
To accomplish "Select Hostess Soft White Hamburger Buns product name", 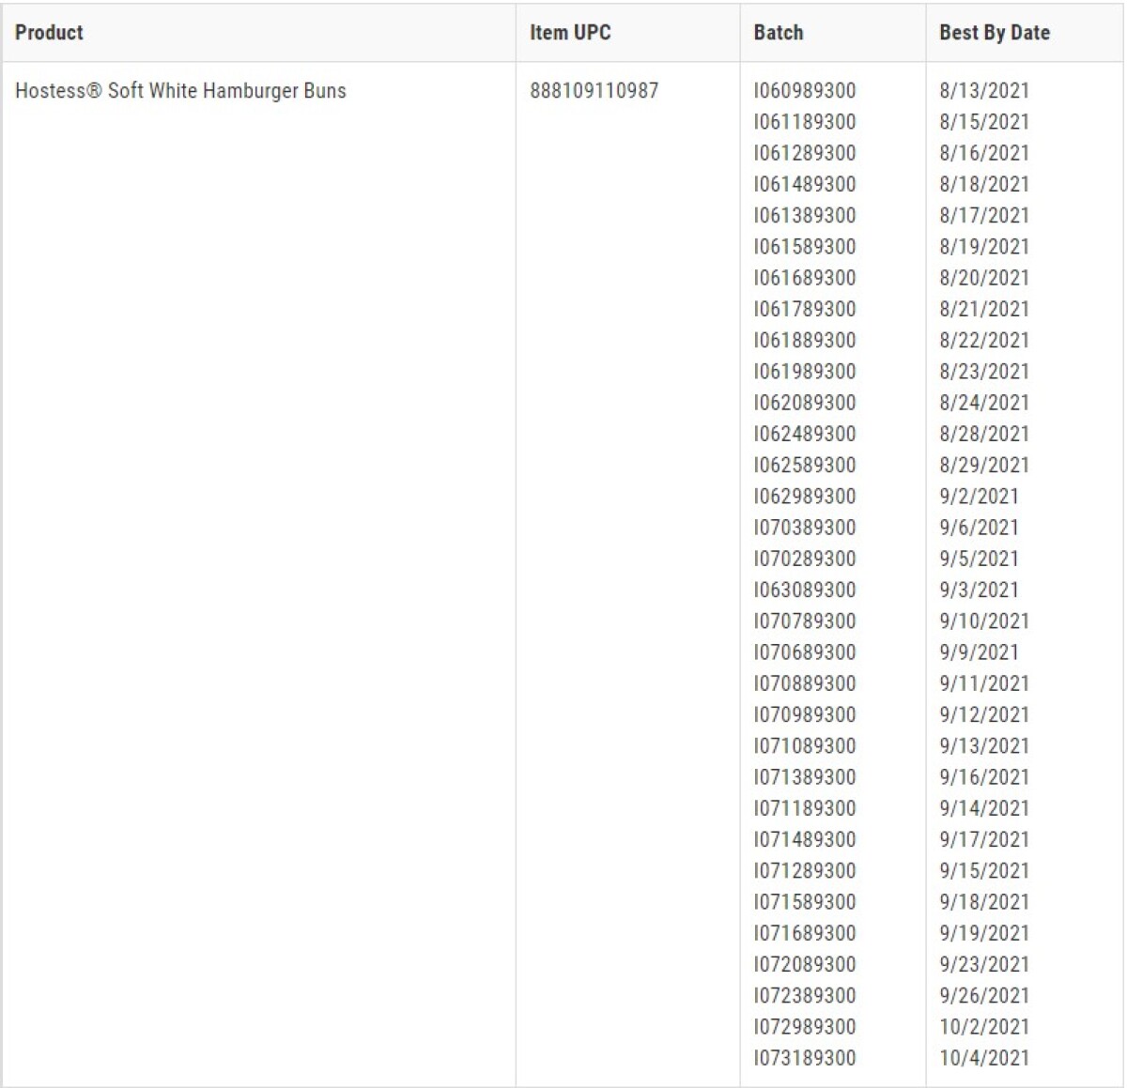I will [x=180, y=91].
